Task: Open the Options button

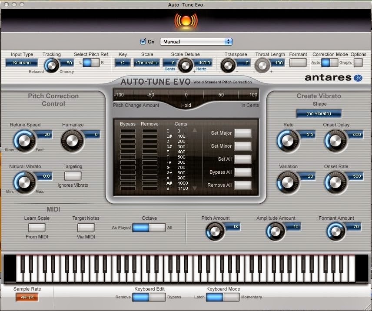Action: click(358, 63)
